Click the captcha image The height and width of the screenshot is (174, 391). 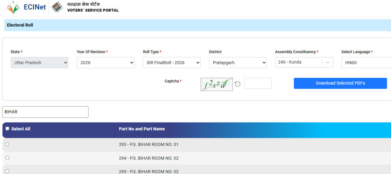217,84
